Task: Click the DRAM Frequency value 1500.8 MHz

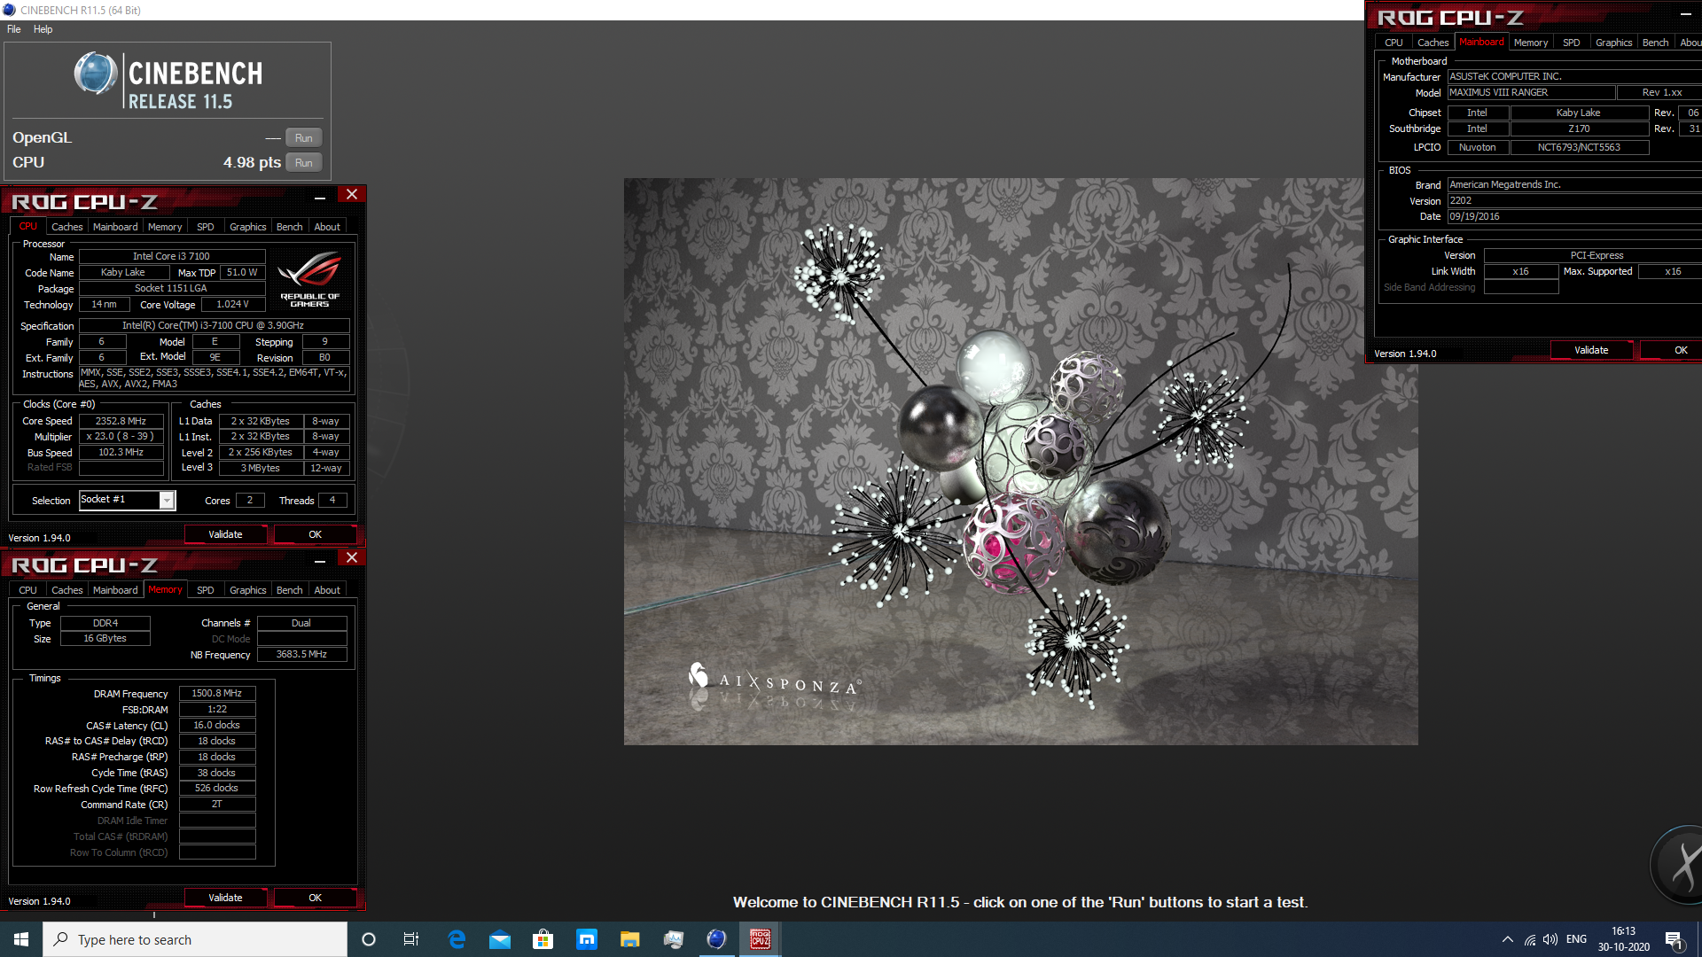Action: (x=217, y=693)
